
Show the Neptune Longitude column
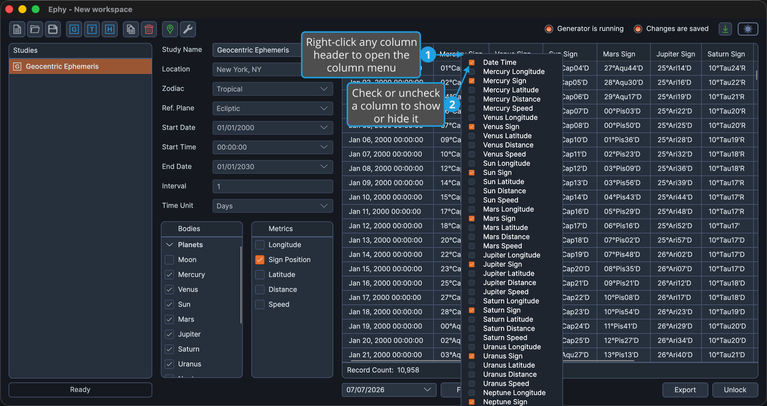(x=472, y=393)
